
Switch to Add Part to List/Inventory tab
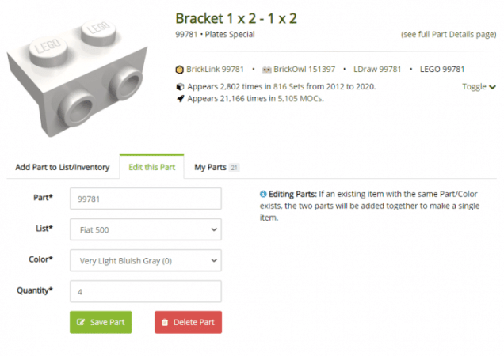coord(63,167)
